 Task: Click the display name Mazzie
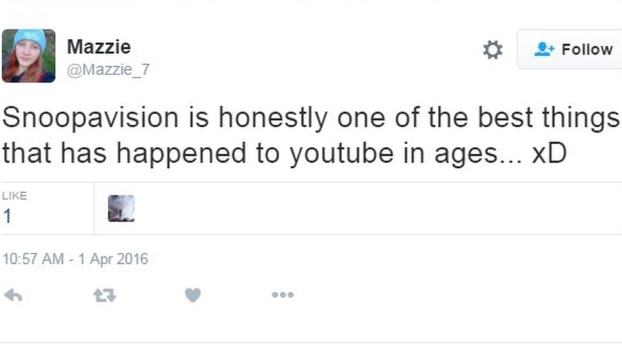point(99,47)
